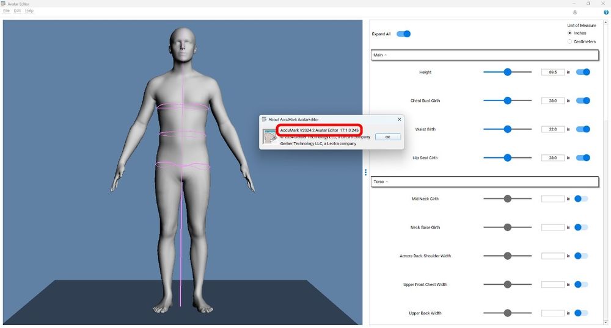This screenshot has height=328, width=611.
Task: Click the About dialog thumbnail image
Action: (x=269, y=137)
